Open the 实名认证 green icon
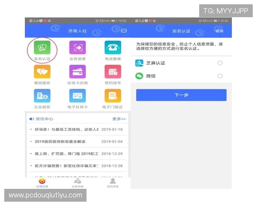 [42, 48]
